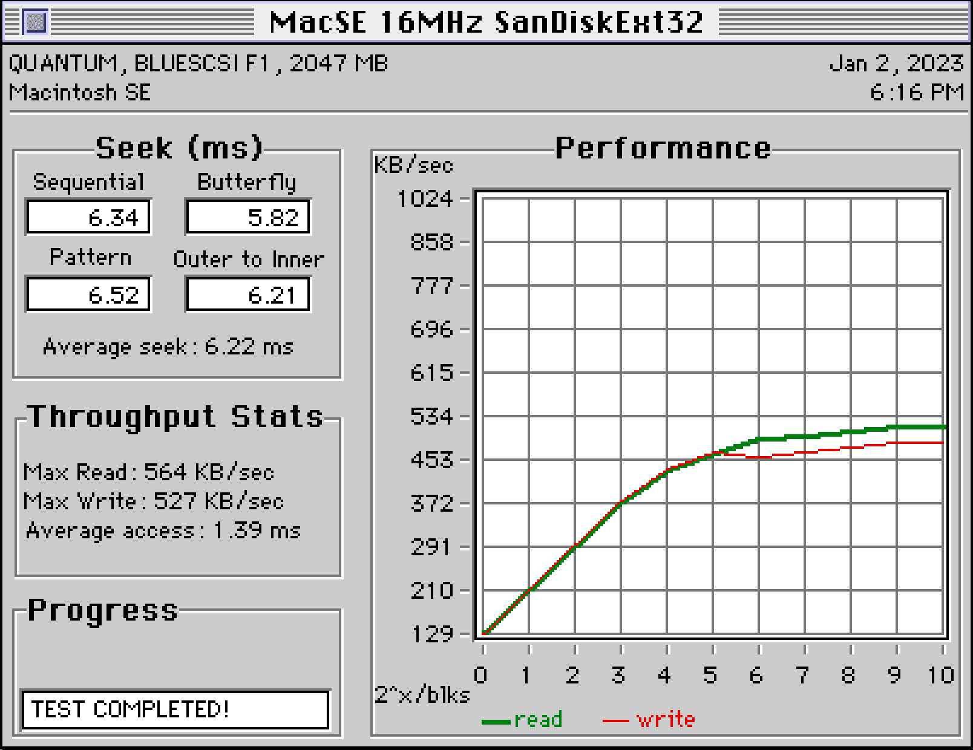973x750 pixels.
Task: Click the Performance graph heading
Action: tap(663, 148)
